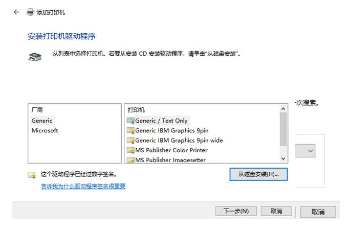Viewport: 350px width, 229px height.
Task: Click the printer icon beside 添加打印机 title
Action: coord(30,12)
